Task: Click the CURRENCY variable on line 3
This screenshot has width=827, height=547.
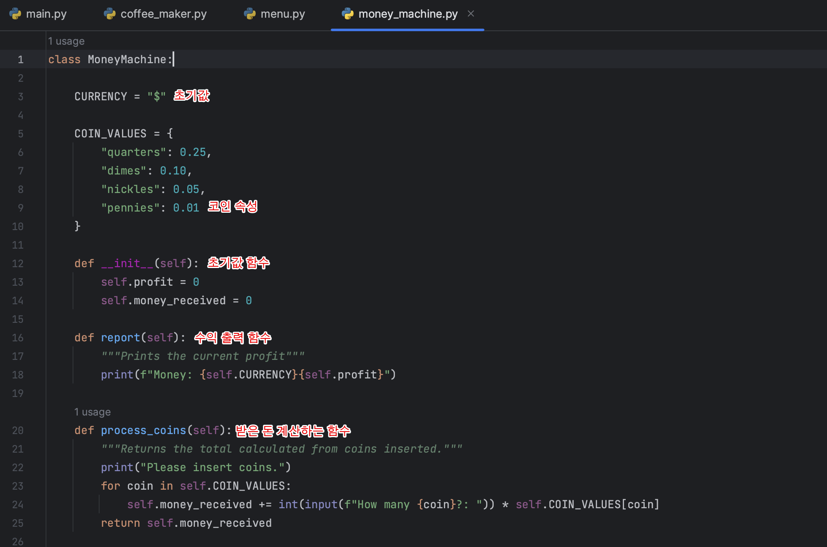Action: point(101,97)
